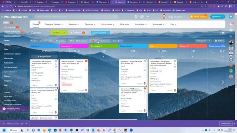This screenshot has width=237, height=133.
Task: Expand the Товары и Склады menu
Action: (54, 24)
